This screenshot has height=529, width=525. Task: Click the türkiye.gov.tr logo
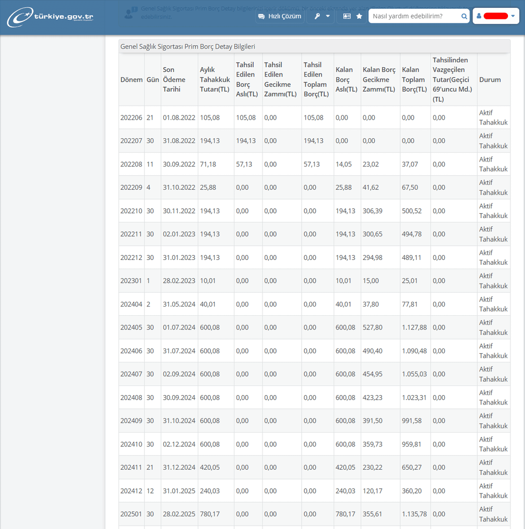click(51, 18)
